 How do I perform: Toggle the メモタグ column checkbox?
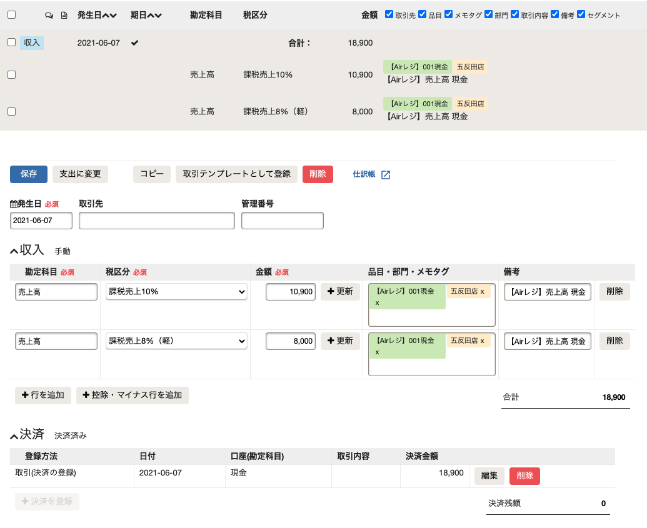(x=449, y=14)
